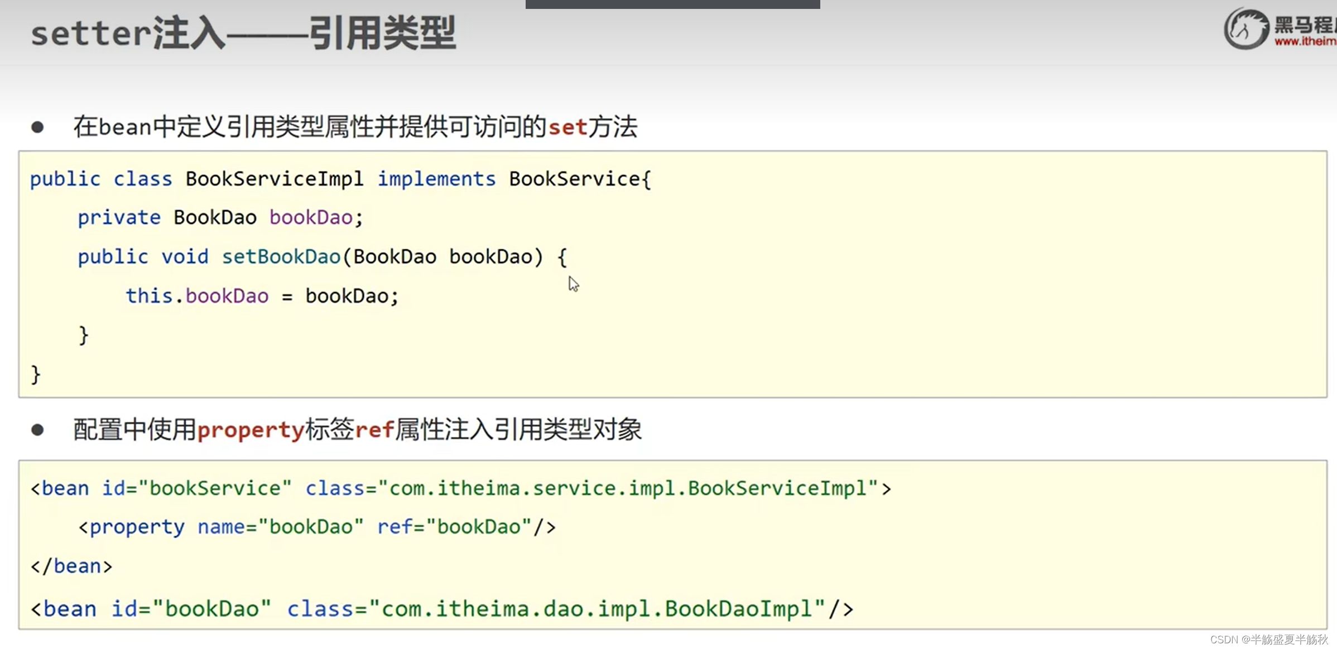1337x650 pixels.
Task: Click the first bullet point dot
Action: (x=37, y=128)
